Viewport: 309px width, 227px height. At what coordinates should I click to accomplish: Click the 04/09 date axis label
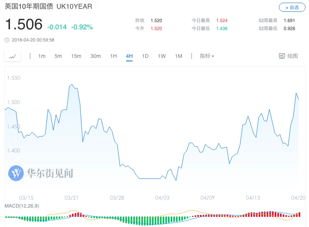208,198
